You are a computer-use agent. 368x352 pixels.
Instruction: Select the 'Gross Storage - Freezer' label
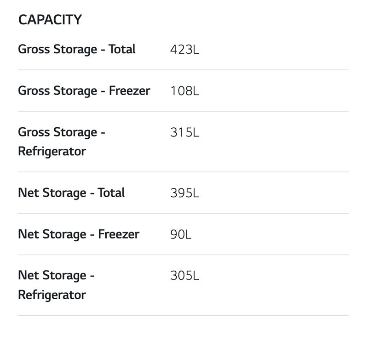[84, 91]
